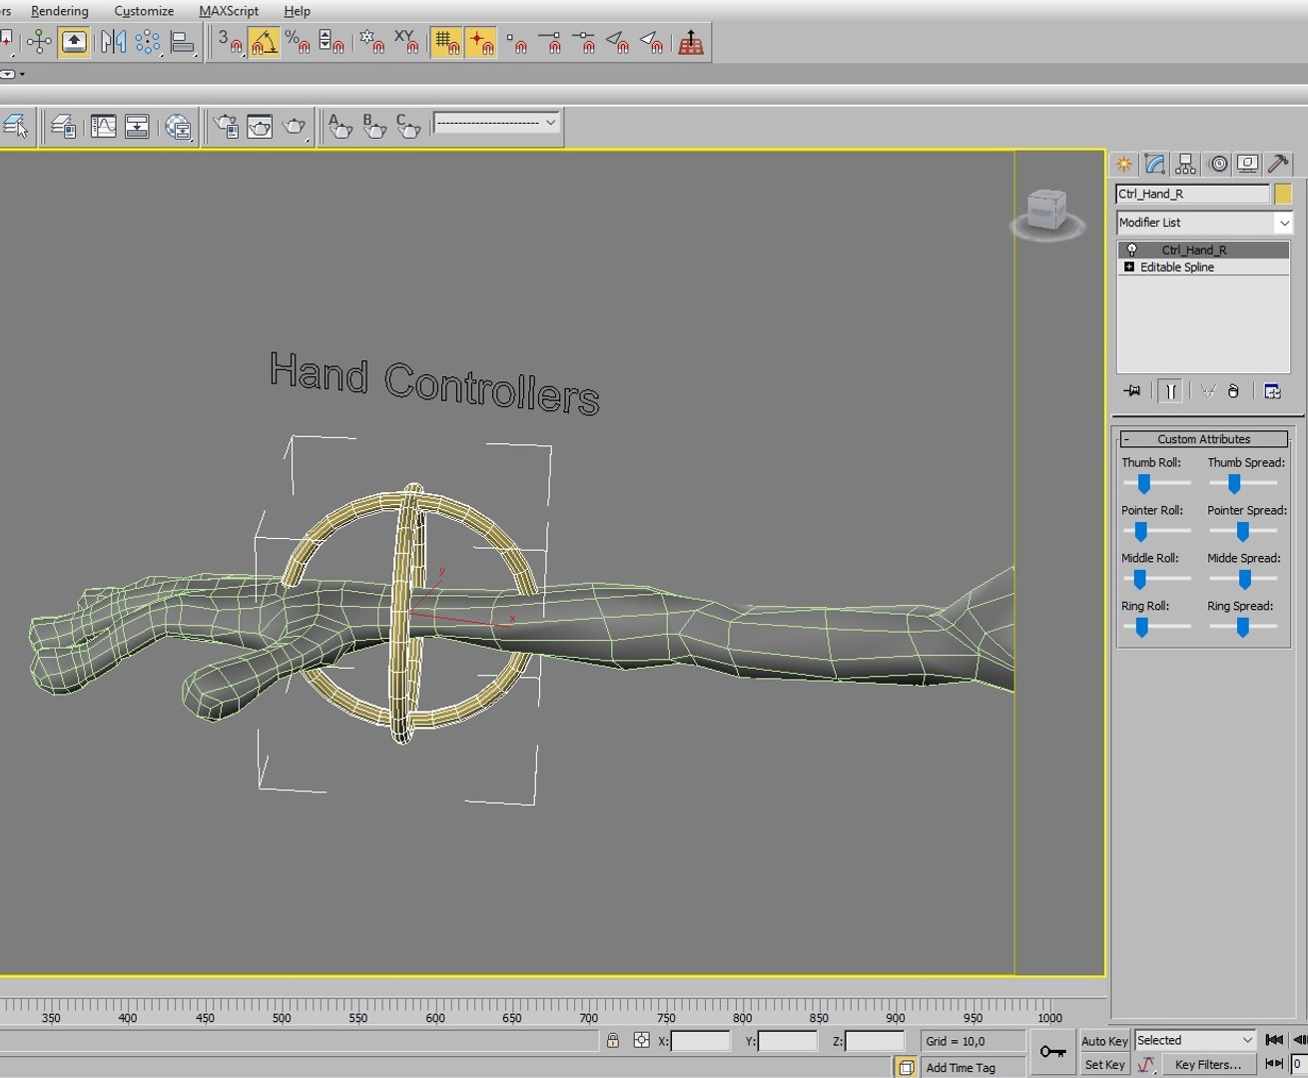This screenshot has width=1308, height=1078.
Task: Click the Ring Spread slider
Action: point(1243,627)
